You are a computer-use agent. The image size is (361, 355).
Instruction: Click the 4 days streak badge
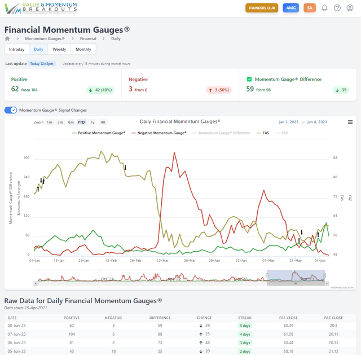coord(245,334)
